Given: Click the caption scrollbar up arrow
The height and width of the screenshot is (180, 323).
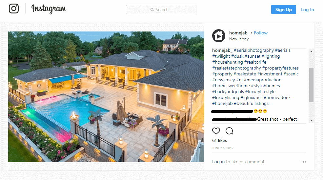Looking at the screenshot, I should coord(311,51).
